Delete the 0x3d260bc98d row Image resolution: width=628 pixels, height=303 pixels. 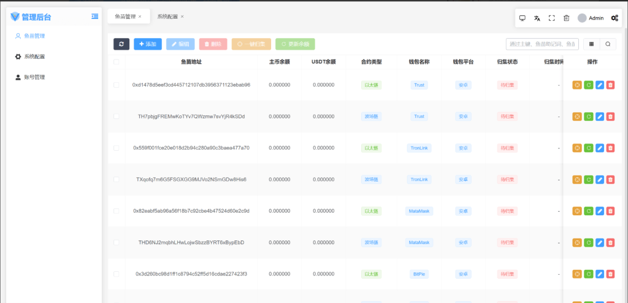point(610,274)
